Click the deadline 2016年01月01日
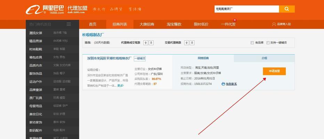Image resolution: width=324 pixels, height=139 pixels. pos(205,79)
